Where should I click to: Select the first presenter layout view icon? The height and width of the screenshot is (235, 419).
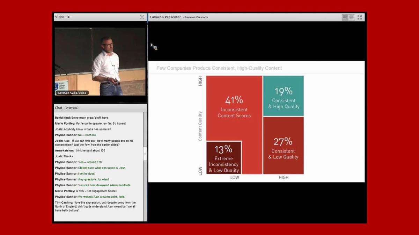pos(345,17)
